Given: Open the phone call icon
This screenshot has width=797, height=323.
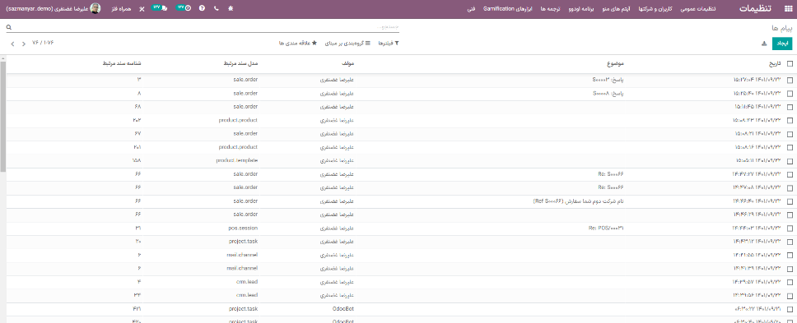Looking at the screenshot, I should [x=217, y=8].
